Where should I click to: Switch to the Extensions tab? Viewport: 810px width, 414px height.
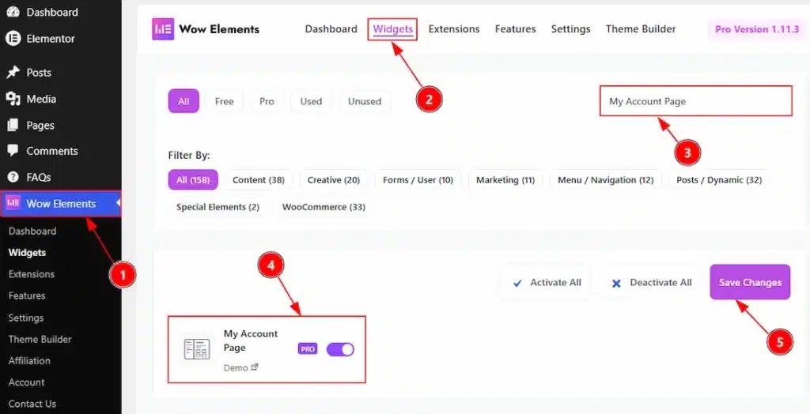(453, 29)
